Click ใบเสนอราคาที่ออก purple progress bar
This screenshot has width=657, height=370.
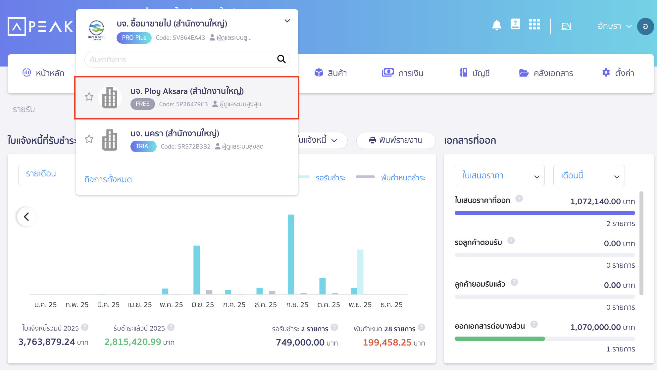[544, 213]
